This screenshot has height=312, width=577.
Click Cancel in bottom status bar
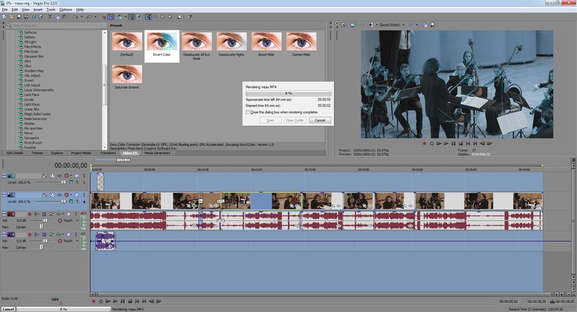[8, 309]
